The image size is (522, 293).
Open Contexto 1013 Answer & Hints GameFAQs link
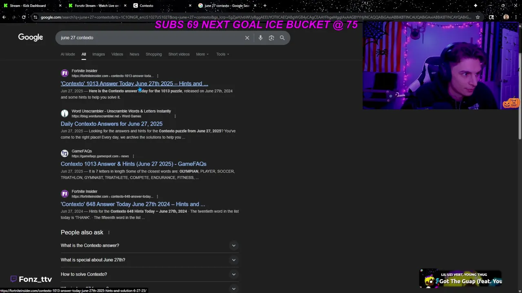(133, 164)
